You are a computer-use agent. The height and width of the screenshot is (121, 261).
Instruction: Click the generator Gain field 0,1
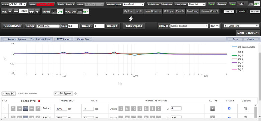tap(73, 26)
